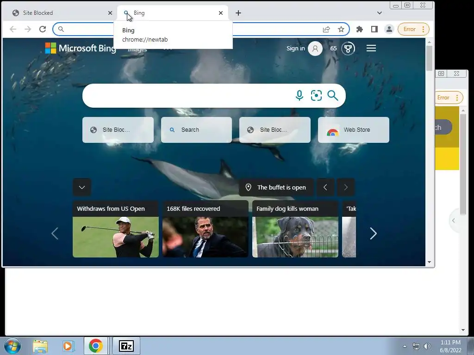Open a new tab with plus button
This screenshot has height=355, width=474.
click(238, 13)
